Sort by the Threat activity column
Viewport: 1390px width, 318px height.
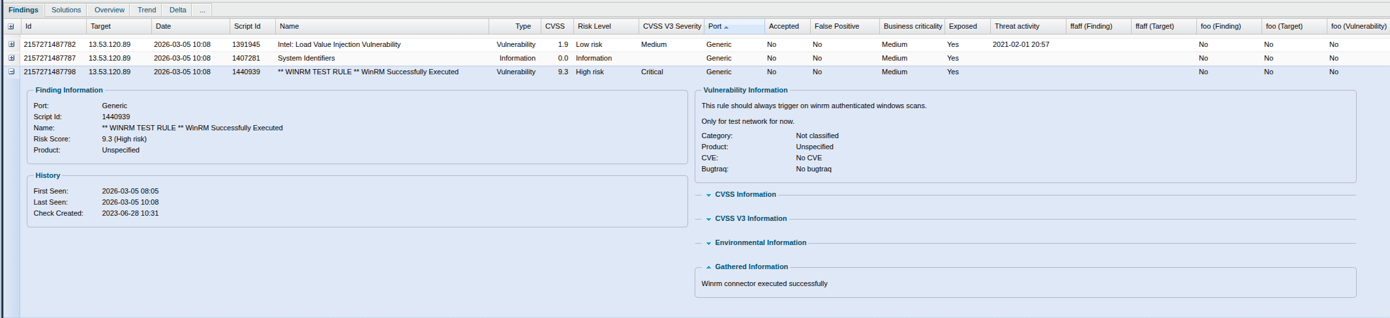(x=1016, y=26)
